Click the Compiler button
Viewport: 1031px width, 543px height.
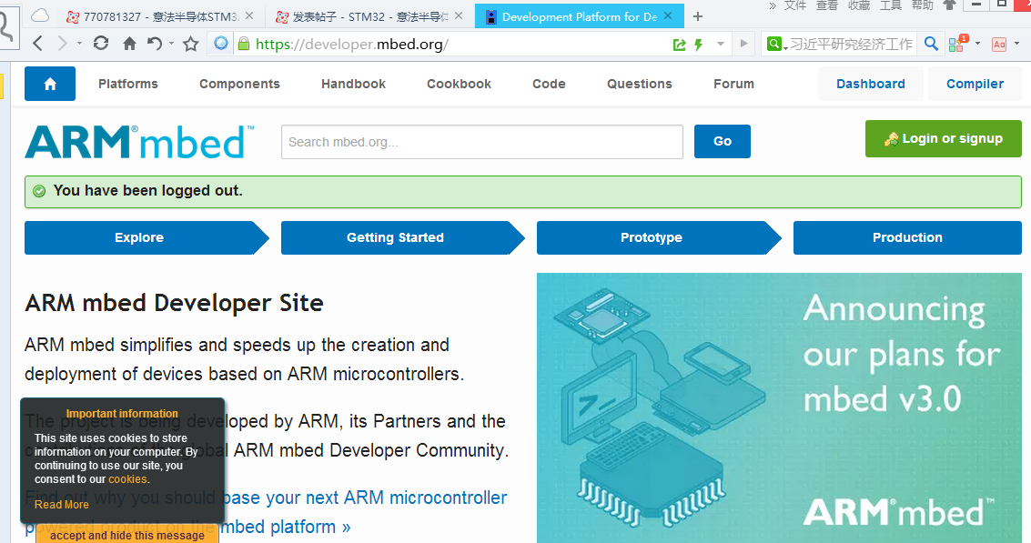tap(975, 84)
